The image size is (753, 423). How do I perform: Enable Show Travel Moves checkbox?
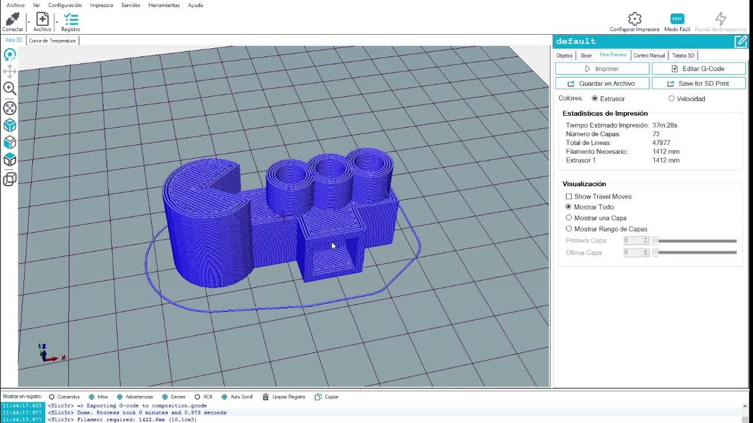click(569, 196)
